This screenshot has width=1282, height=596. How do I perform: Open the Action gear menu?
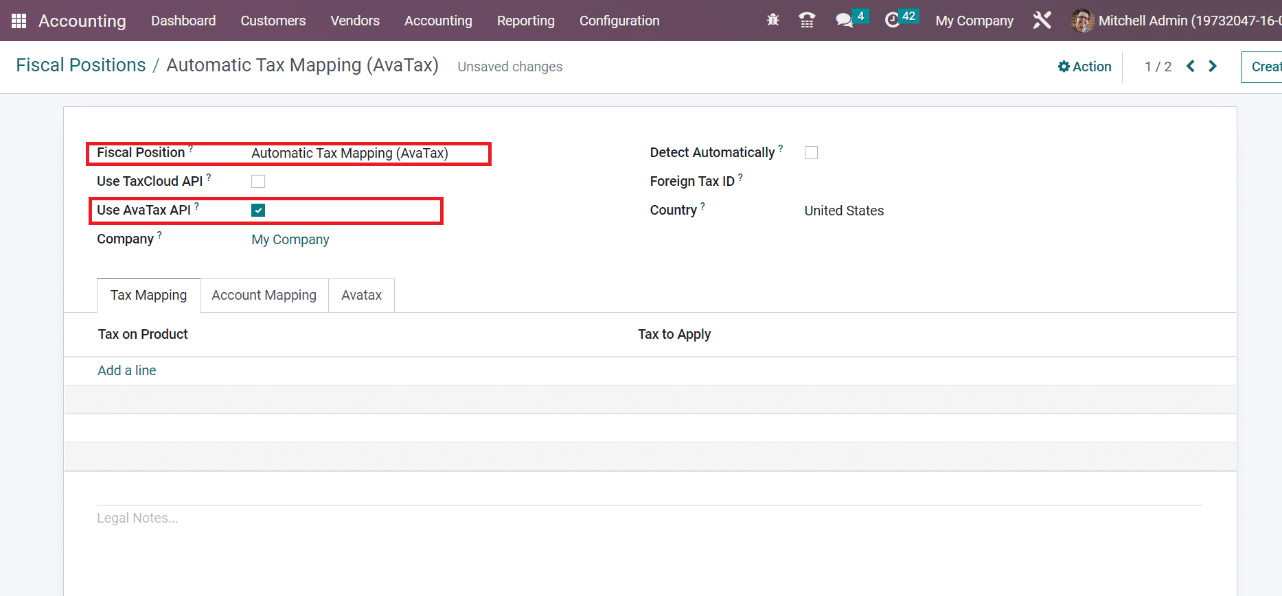pyautogui.click(x=1084, y=67)
